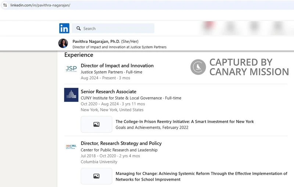
Task: Click the Justice System Partners JSP logo
Action: coord(71,69)
